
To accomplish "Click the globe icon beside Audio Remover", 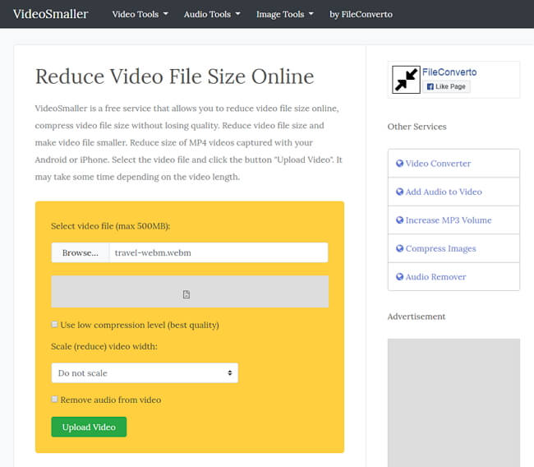I will (x=399, y=276).
